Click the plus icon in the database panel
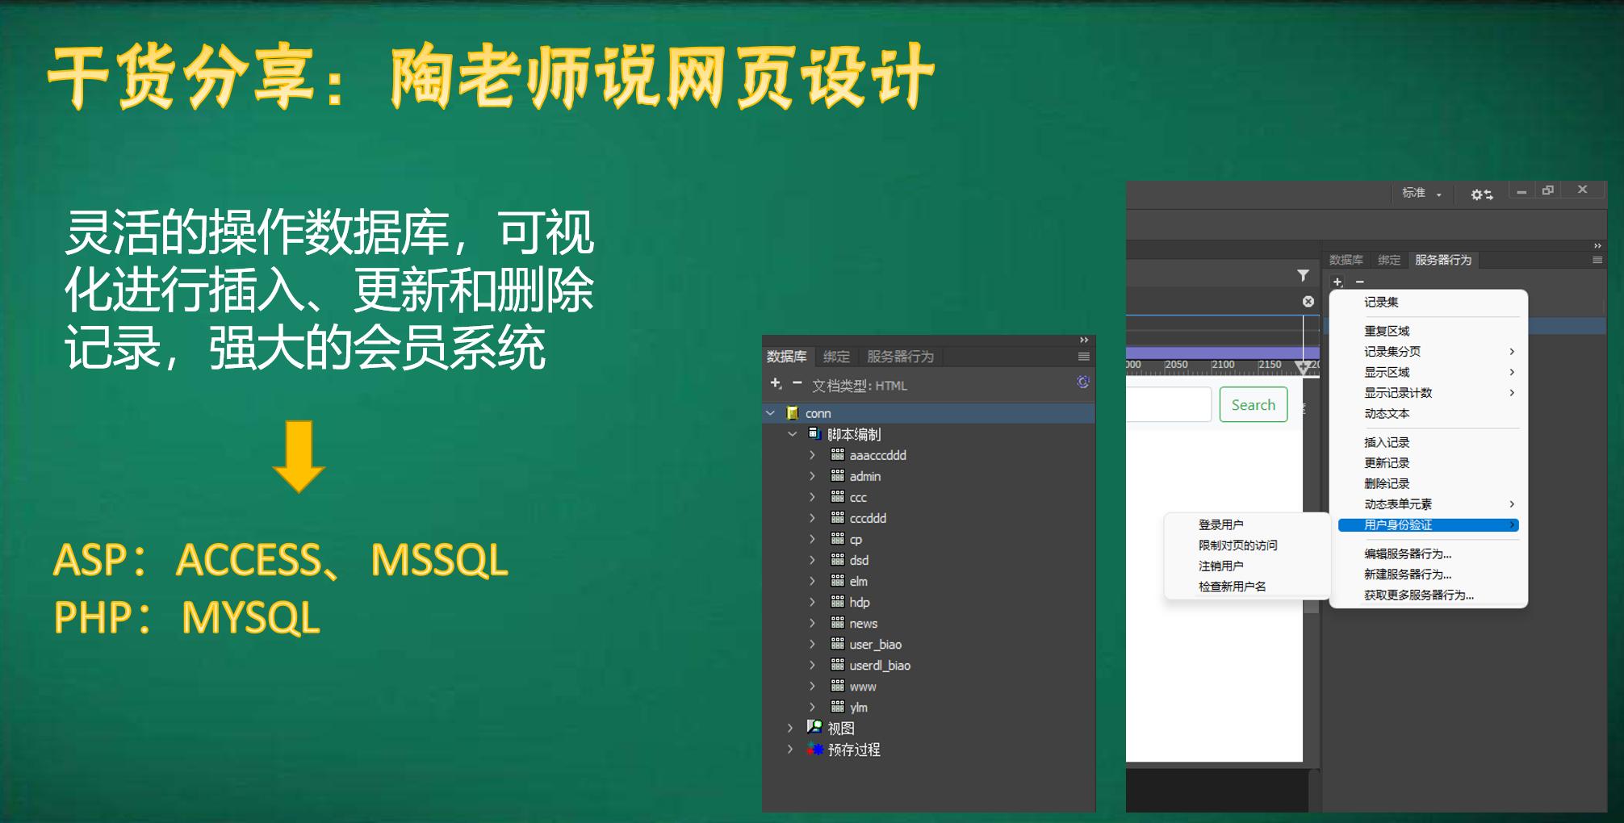The image size is (1624, 823). [x=776, y=383]
